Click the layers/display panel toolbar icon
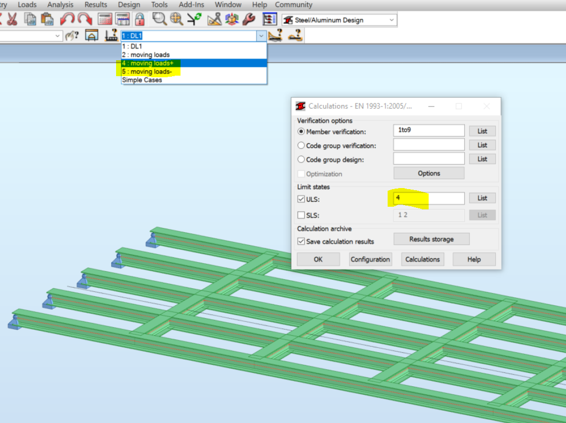Screen dimensions: 566x423 269,19
